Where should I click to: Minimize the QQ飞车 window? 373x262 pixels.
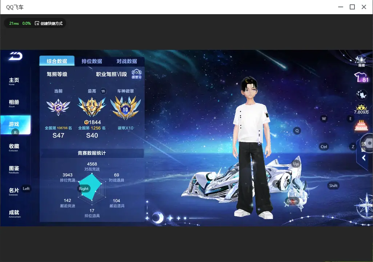click(x=340, y=7)
